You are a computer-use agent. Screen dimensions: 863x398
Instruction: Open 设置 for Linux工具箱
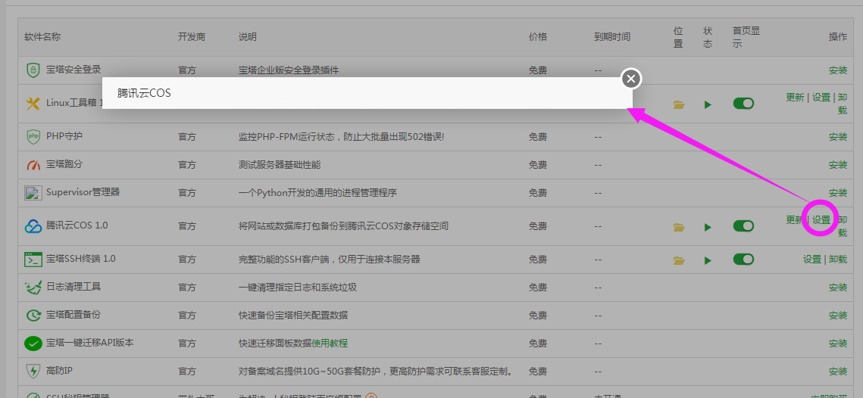click(x=821, y=98)
